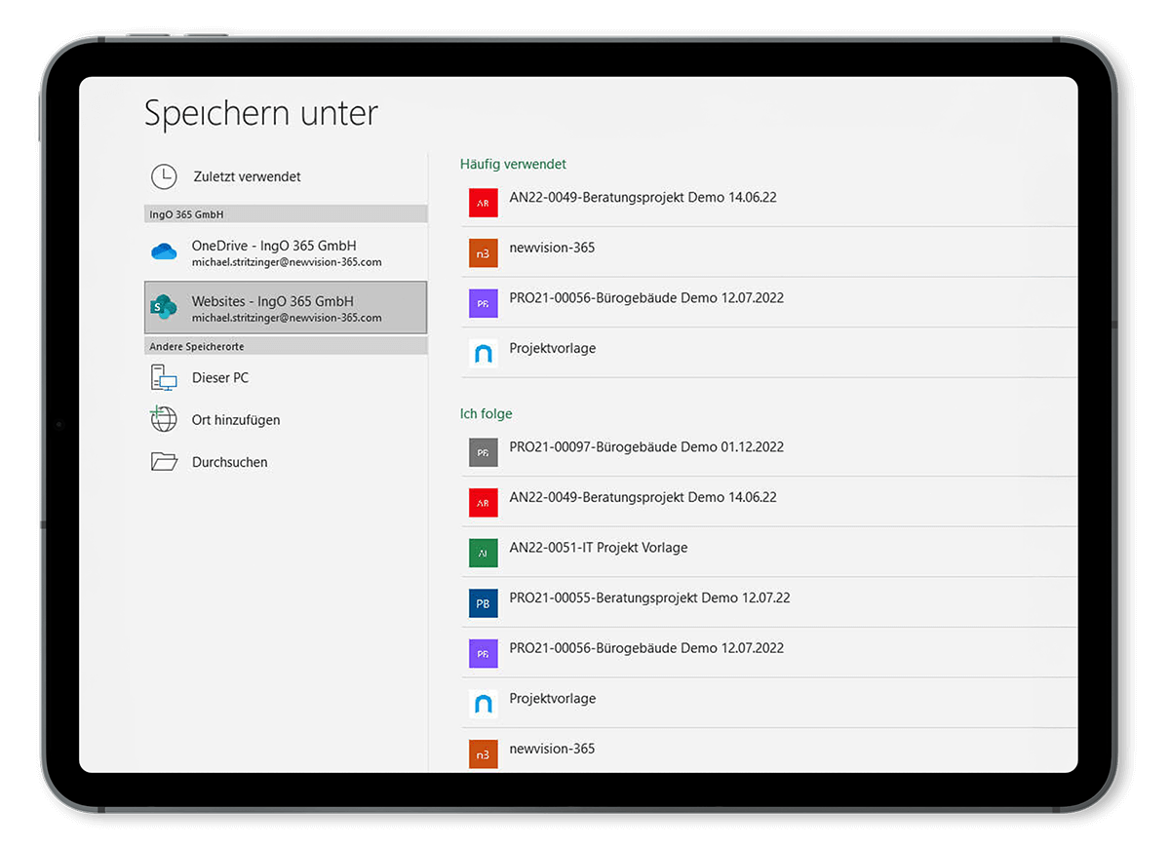
Task: Open PRO21-00097-Bürogebäude Demo 01.12.2022
Action: [645, 447]
